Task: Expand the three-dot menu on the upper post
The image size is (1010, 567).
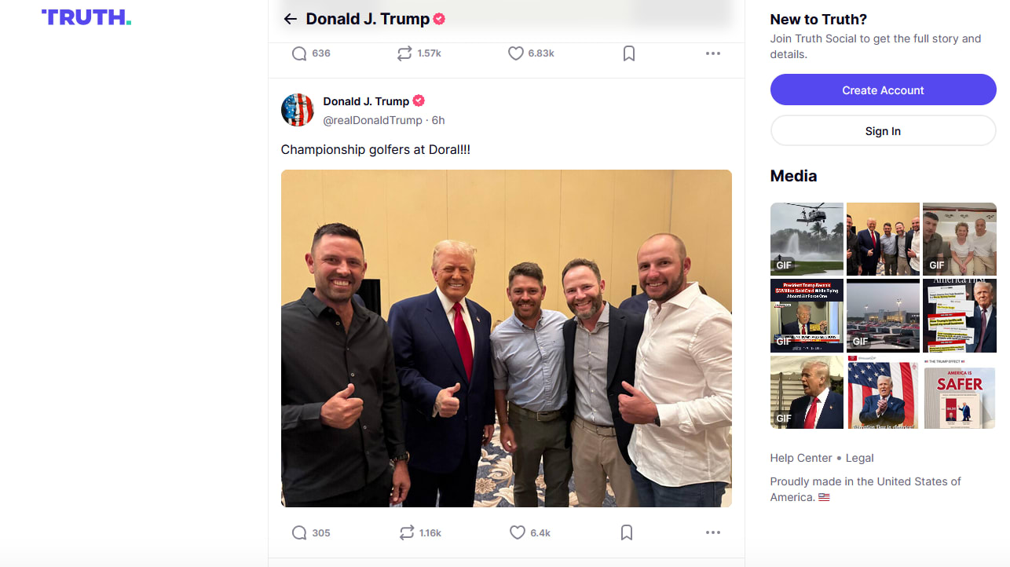Action: click(712, 53)
